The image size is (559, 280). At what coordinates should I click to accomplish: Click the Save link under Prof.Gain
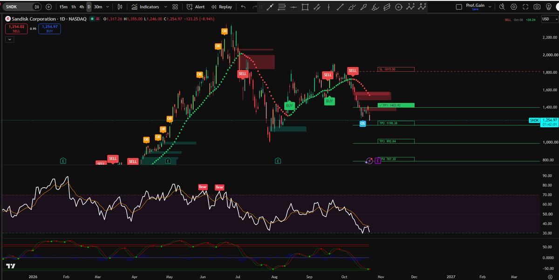pyautogui.click(x=475, y=9)
